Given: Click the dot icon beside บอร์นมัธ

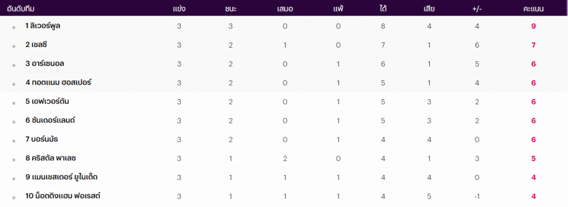Looking at the screenshot, I should click(14, 141).
